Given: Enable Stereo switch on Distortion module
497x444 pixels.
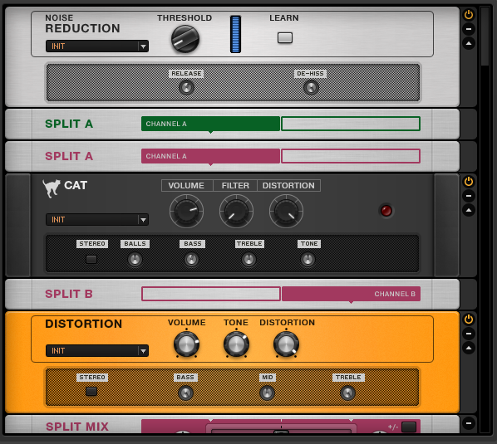Looking at the screenshot, I should pos(91,392).
